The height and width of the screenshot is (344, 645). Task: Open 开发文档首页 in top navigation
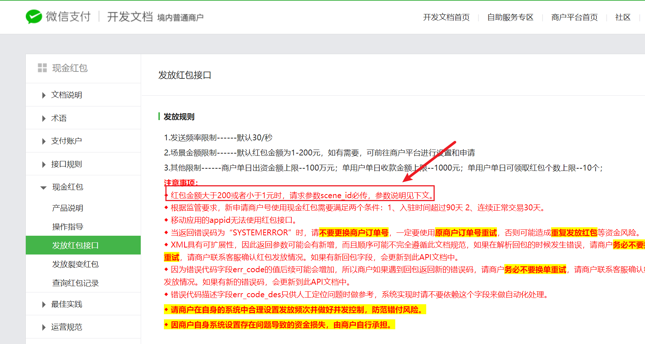446,17
